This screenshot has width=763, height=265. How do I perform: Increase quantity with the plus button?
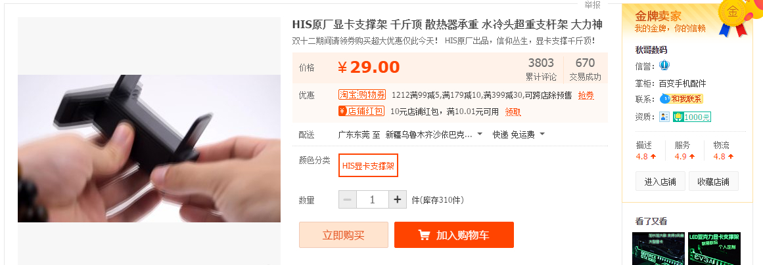click(x=398, y=199)
